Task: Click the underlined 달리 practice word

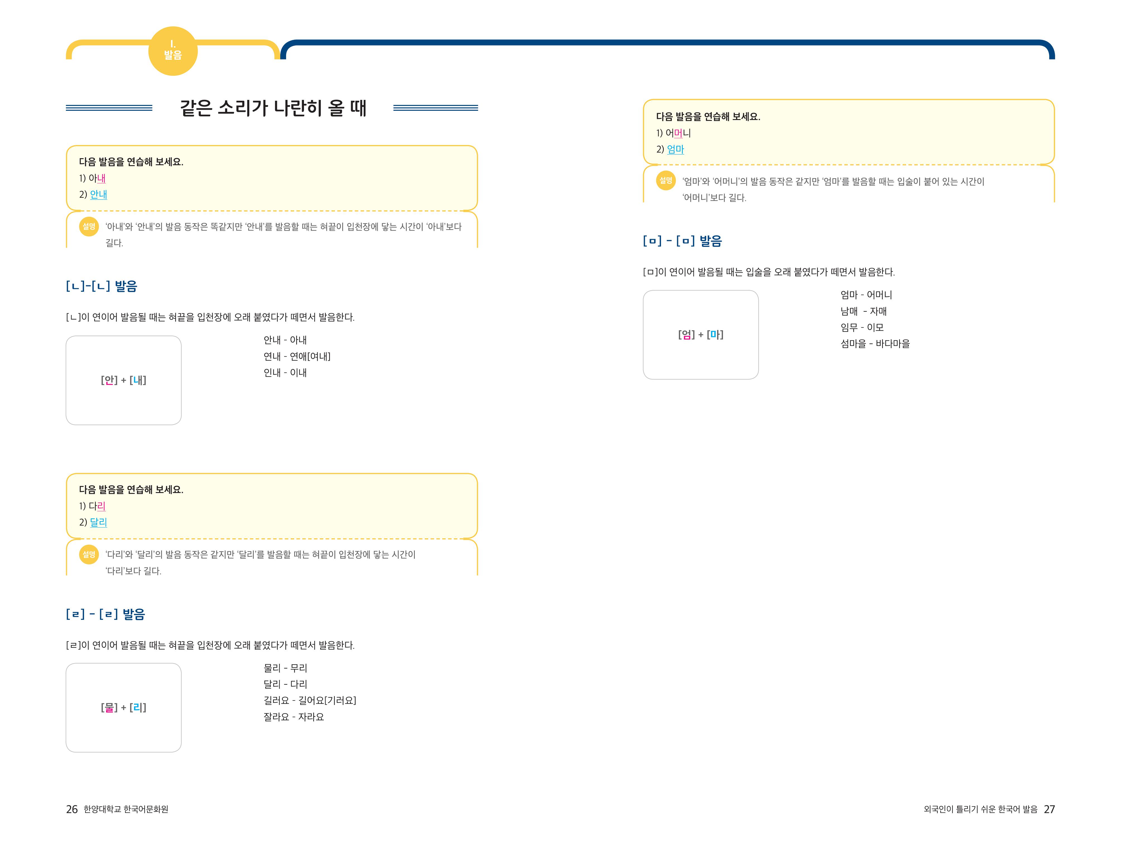Action: tap(98, 522)
